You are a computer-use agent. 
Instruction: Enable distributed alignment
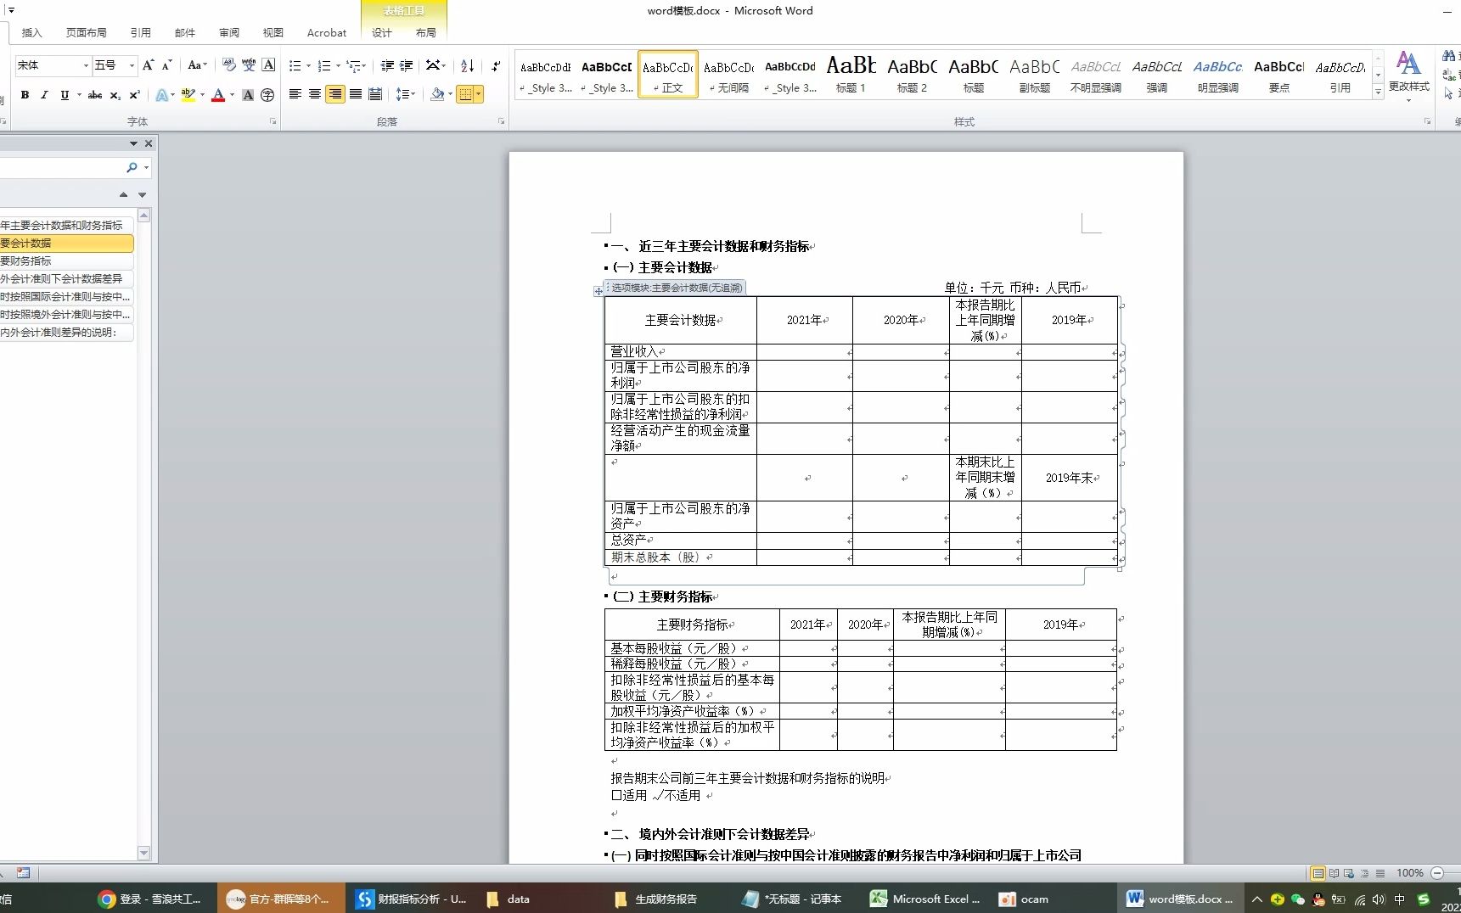374,95
